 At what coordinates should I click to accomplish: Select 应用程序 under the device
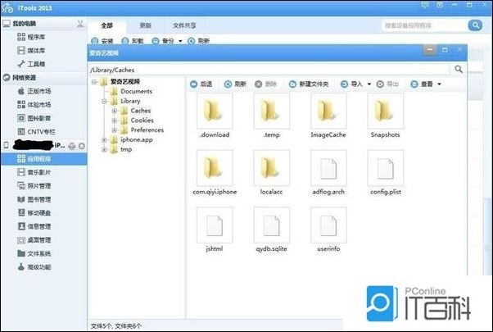coord(44,159)
